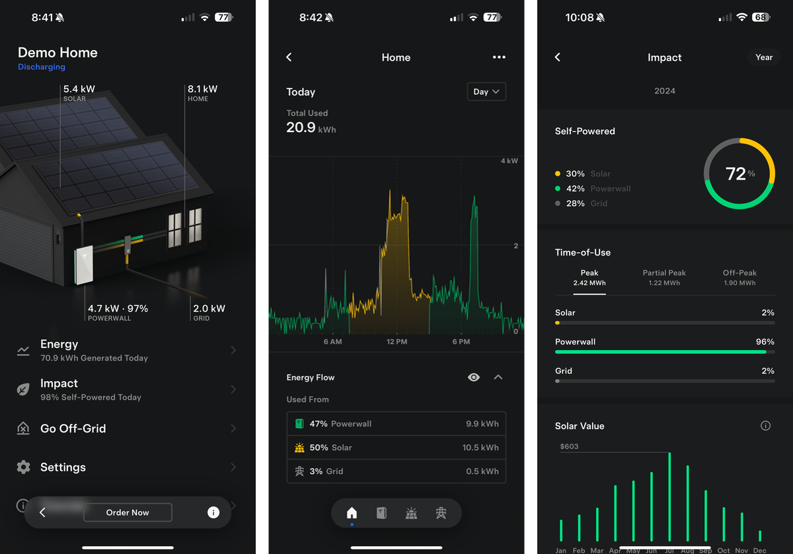The image size is (793, 554).
Task: Tap the info icon beside Order Now
Action: 213,512
